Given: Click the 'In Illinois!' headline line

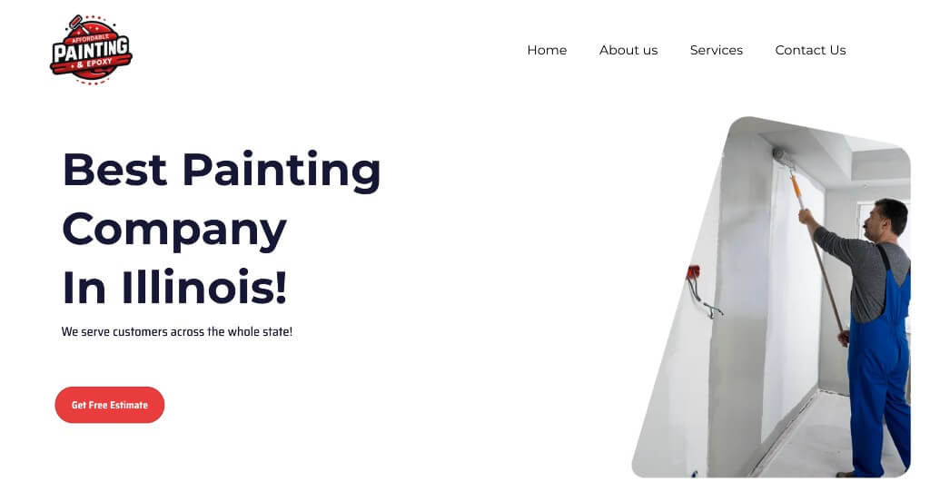Looking at the screenshot, I should coord(174,287).
